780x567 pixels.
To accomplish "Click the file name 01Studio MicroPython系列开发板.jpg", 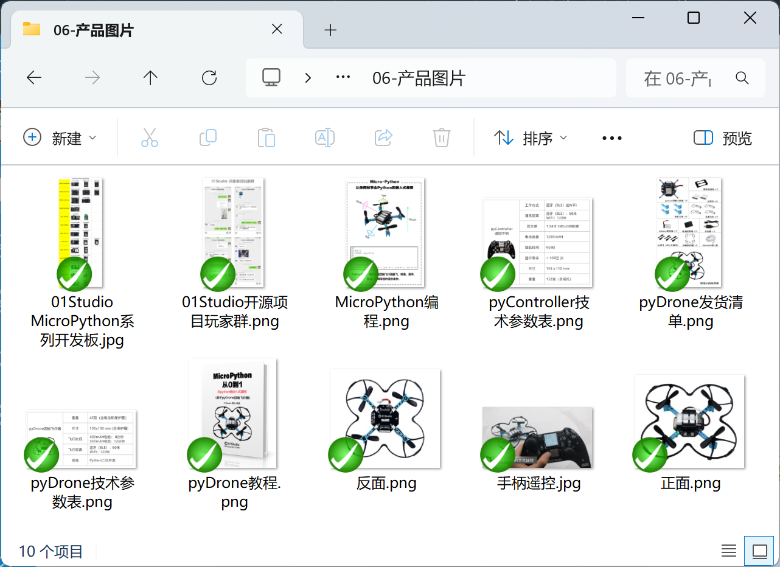I will click(x=82, y=321).
